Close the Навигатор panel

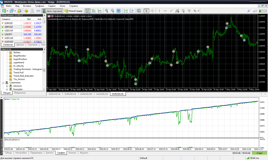point(44,49)
